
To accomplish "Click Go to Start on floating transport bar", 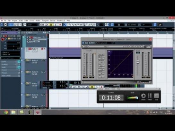I will tap(71, 87).
